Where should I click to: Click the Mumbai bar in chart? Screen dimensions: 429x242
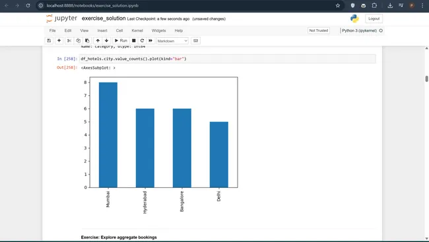point(108,135)
